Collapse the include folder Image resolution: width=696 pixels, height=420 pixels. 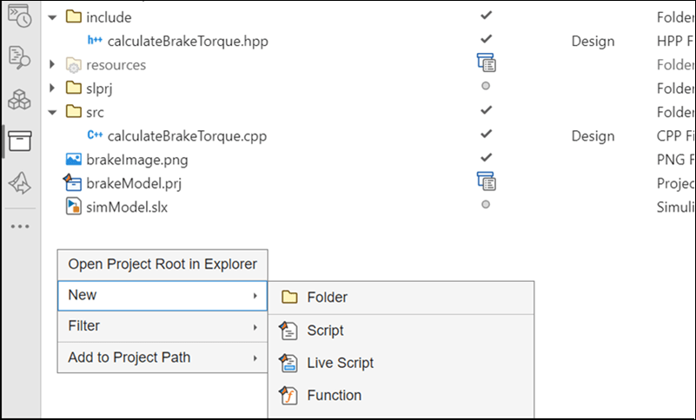[x=53, y=16]
